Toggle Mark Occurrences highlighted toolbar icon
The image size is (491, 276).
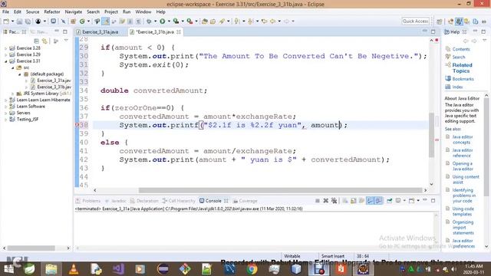106,21
